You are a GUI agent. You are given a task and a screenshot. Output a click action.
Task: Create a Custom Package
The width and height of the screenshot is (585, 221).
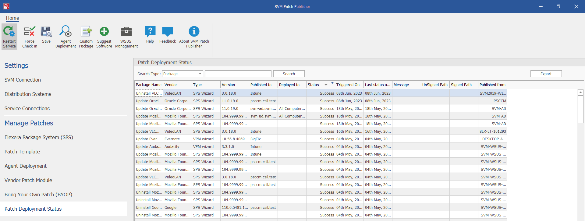(x=86, y=32)
